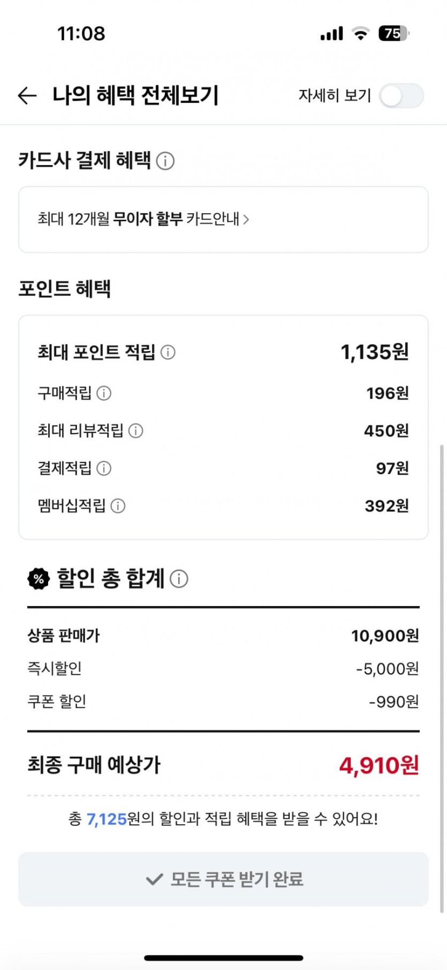
Task: Tap the 최종 구매 예상가 4,910원 price
Action: click(x=378, y=765)
